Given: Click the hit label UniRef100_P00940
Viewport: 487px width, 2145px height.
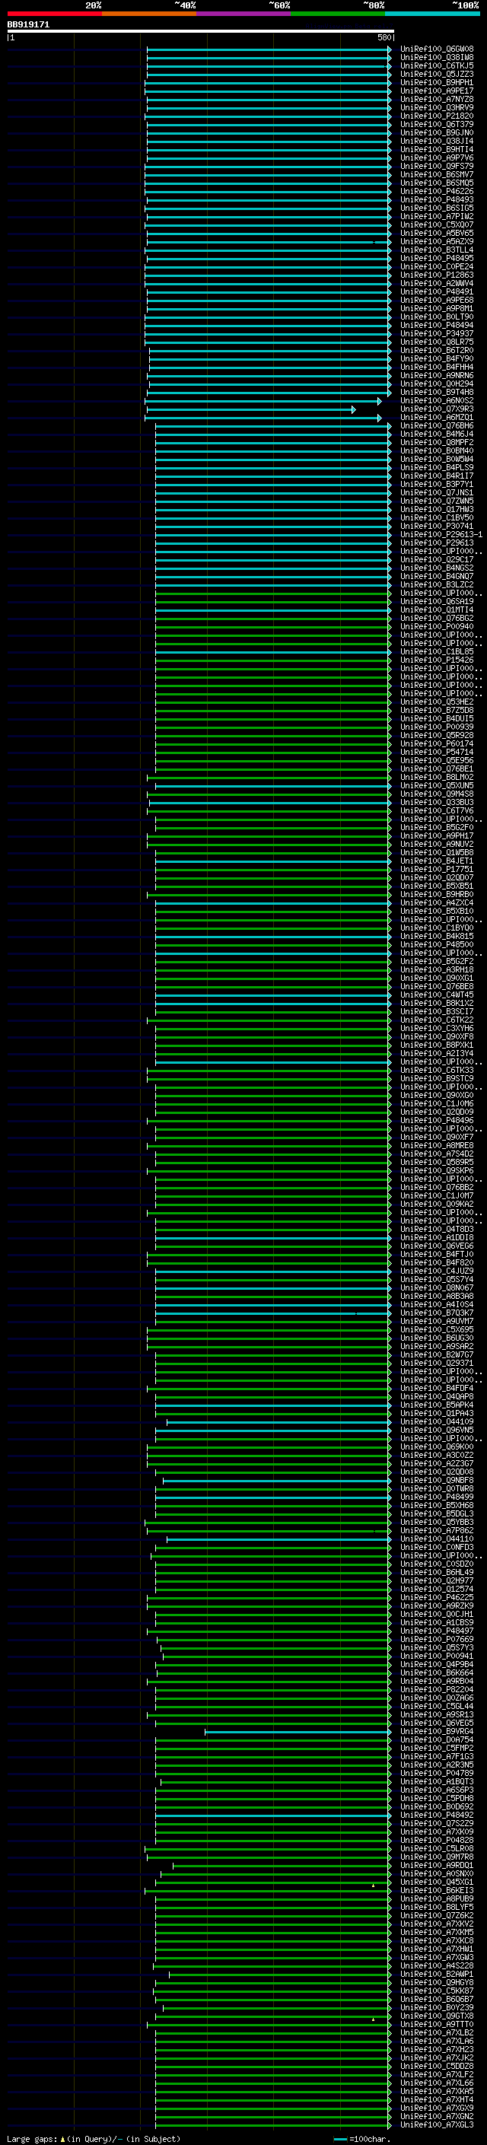Looking at the screenshot, I should [437, 626].
